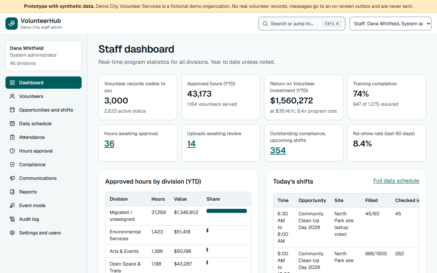Click the Open Space & Trails row label
This screenshot has width=437, height=273.
tap(125, 267)
